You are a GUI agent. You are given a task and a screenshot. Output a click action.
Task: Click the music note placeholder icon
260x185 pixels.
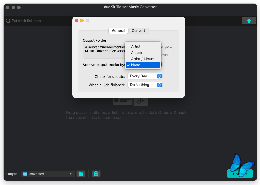[x=141, y=101]
